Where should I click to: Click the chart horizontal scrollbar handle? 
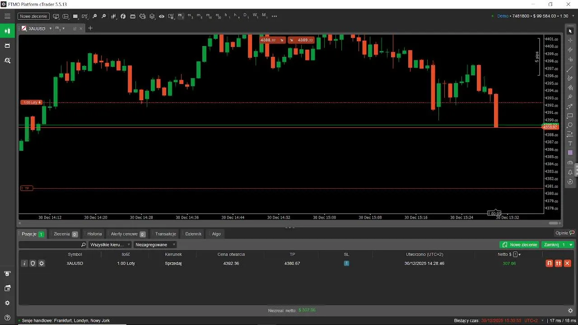point(553,223)
